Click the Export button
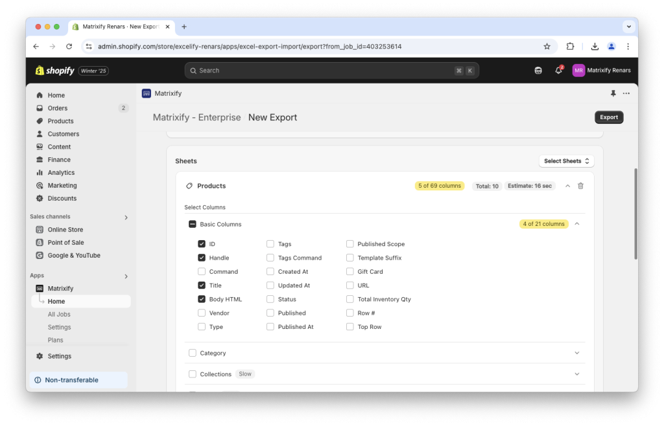Screen dimensions: 664x426 [608, 117]
